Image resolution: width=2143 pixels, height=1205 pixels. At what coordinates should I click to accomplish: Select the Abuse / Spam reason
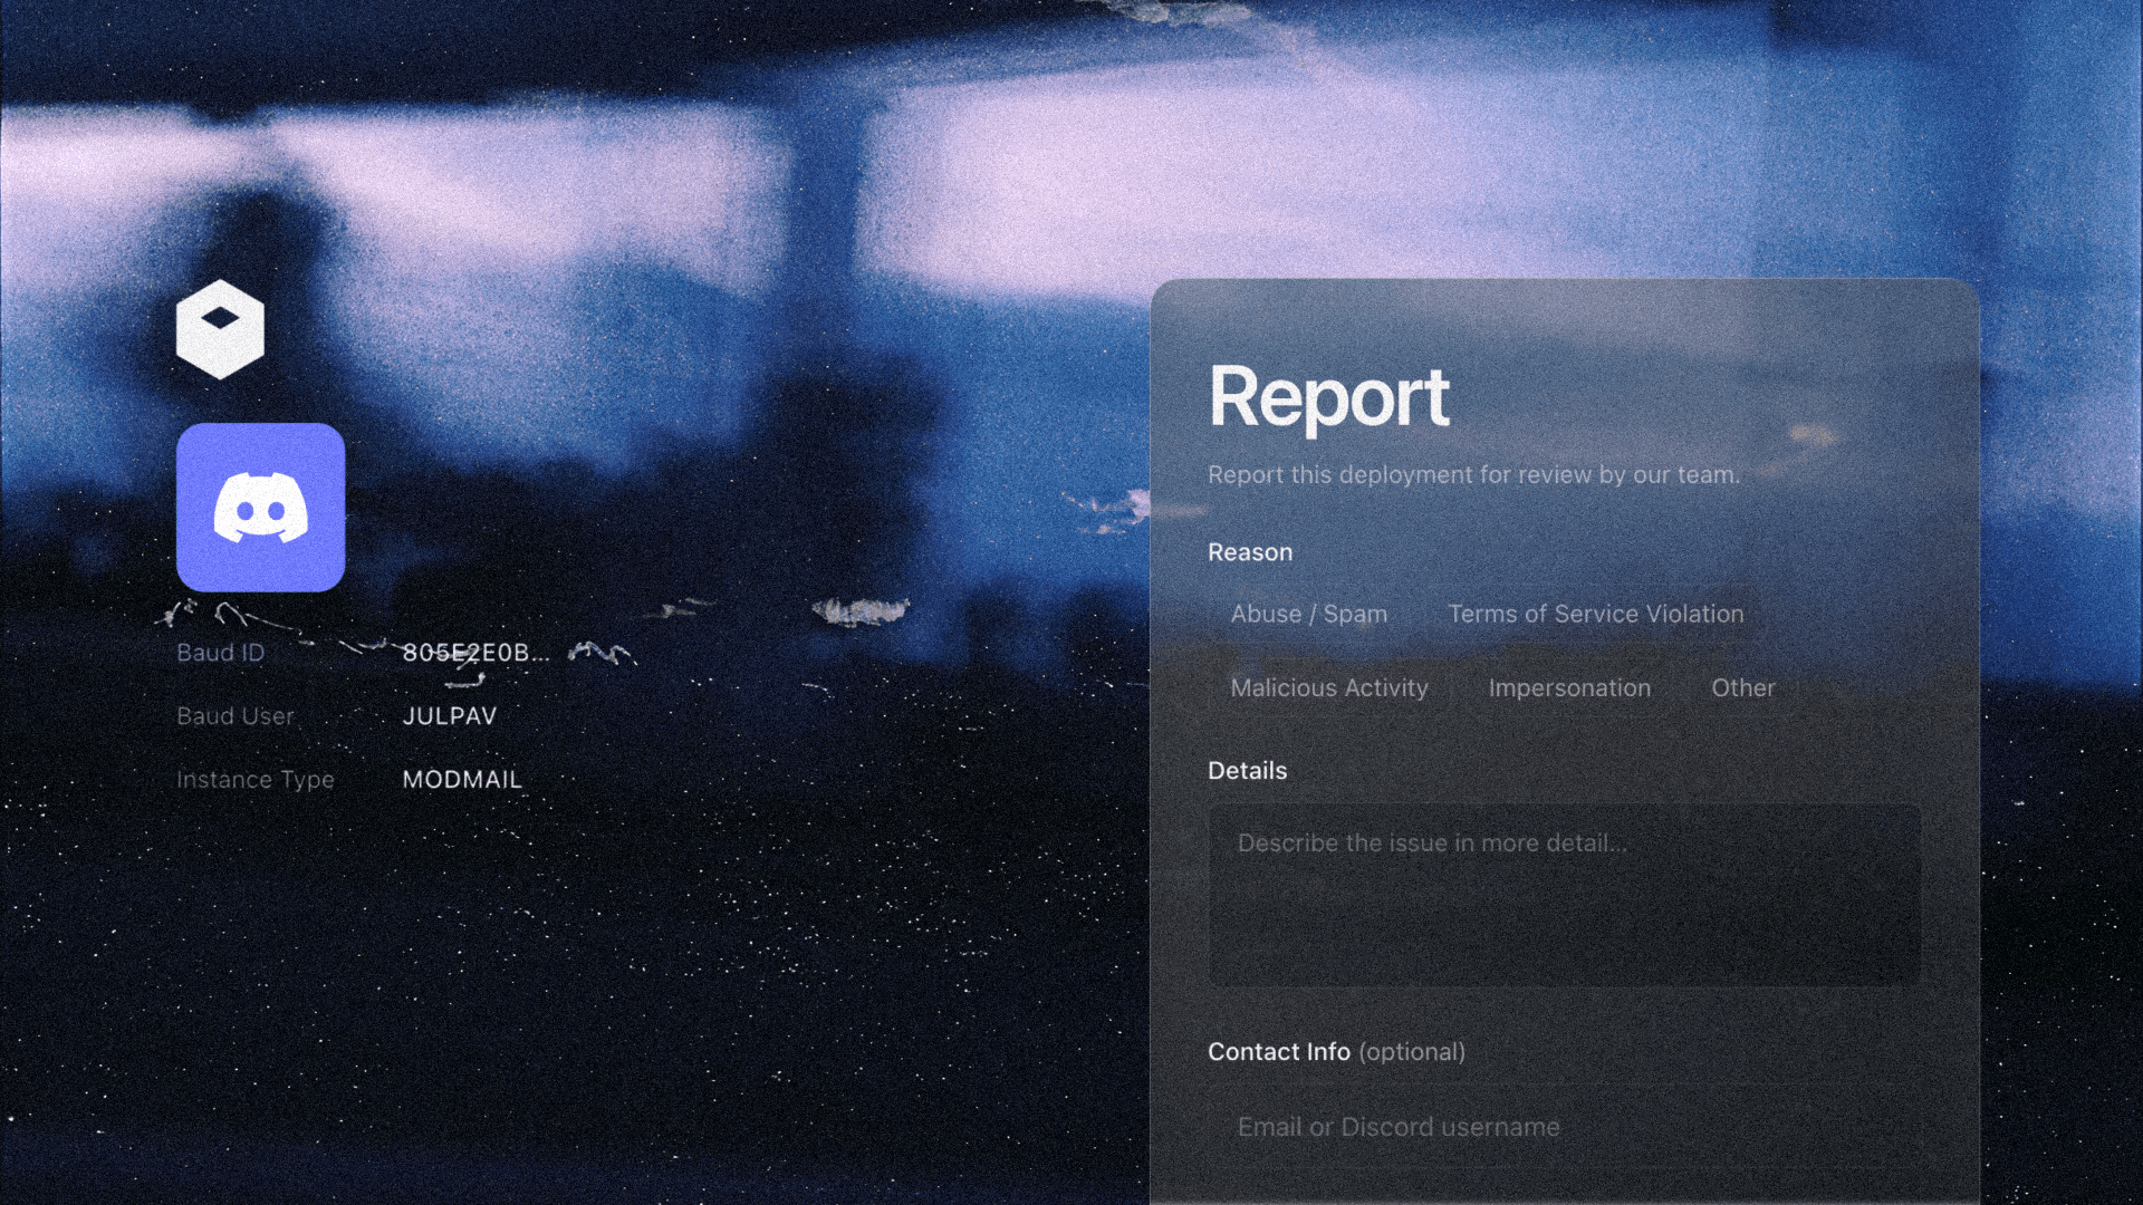(1309, 614)
